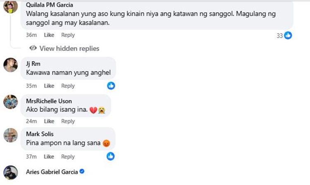The height and width of the screenshot is (185, 310).
Task: Reply to Jj Rm's comment
Action: (68, 86)
